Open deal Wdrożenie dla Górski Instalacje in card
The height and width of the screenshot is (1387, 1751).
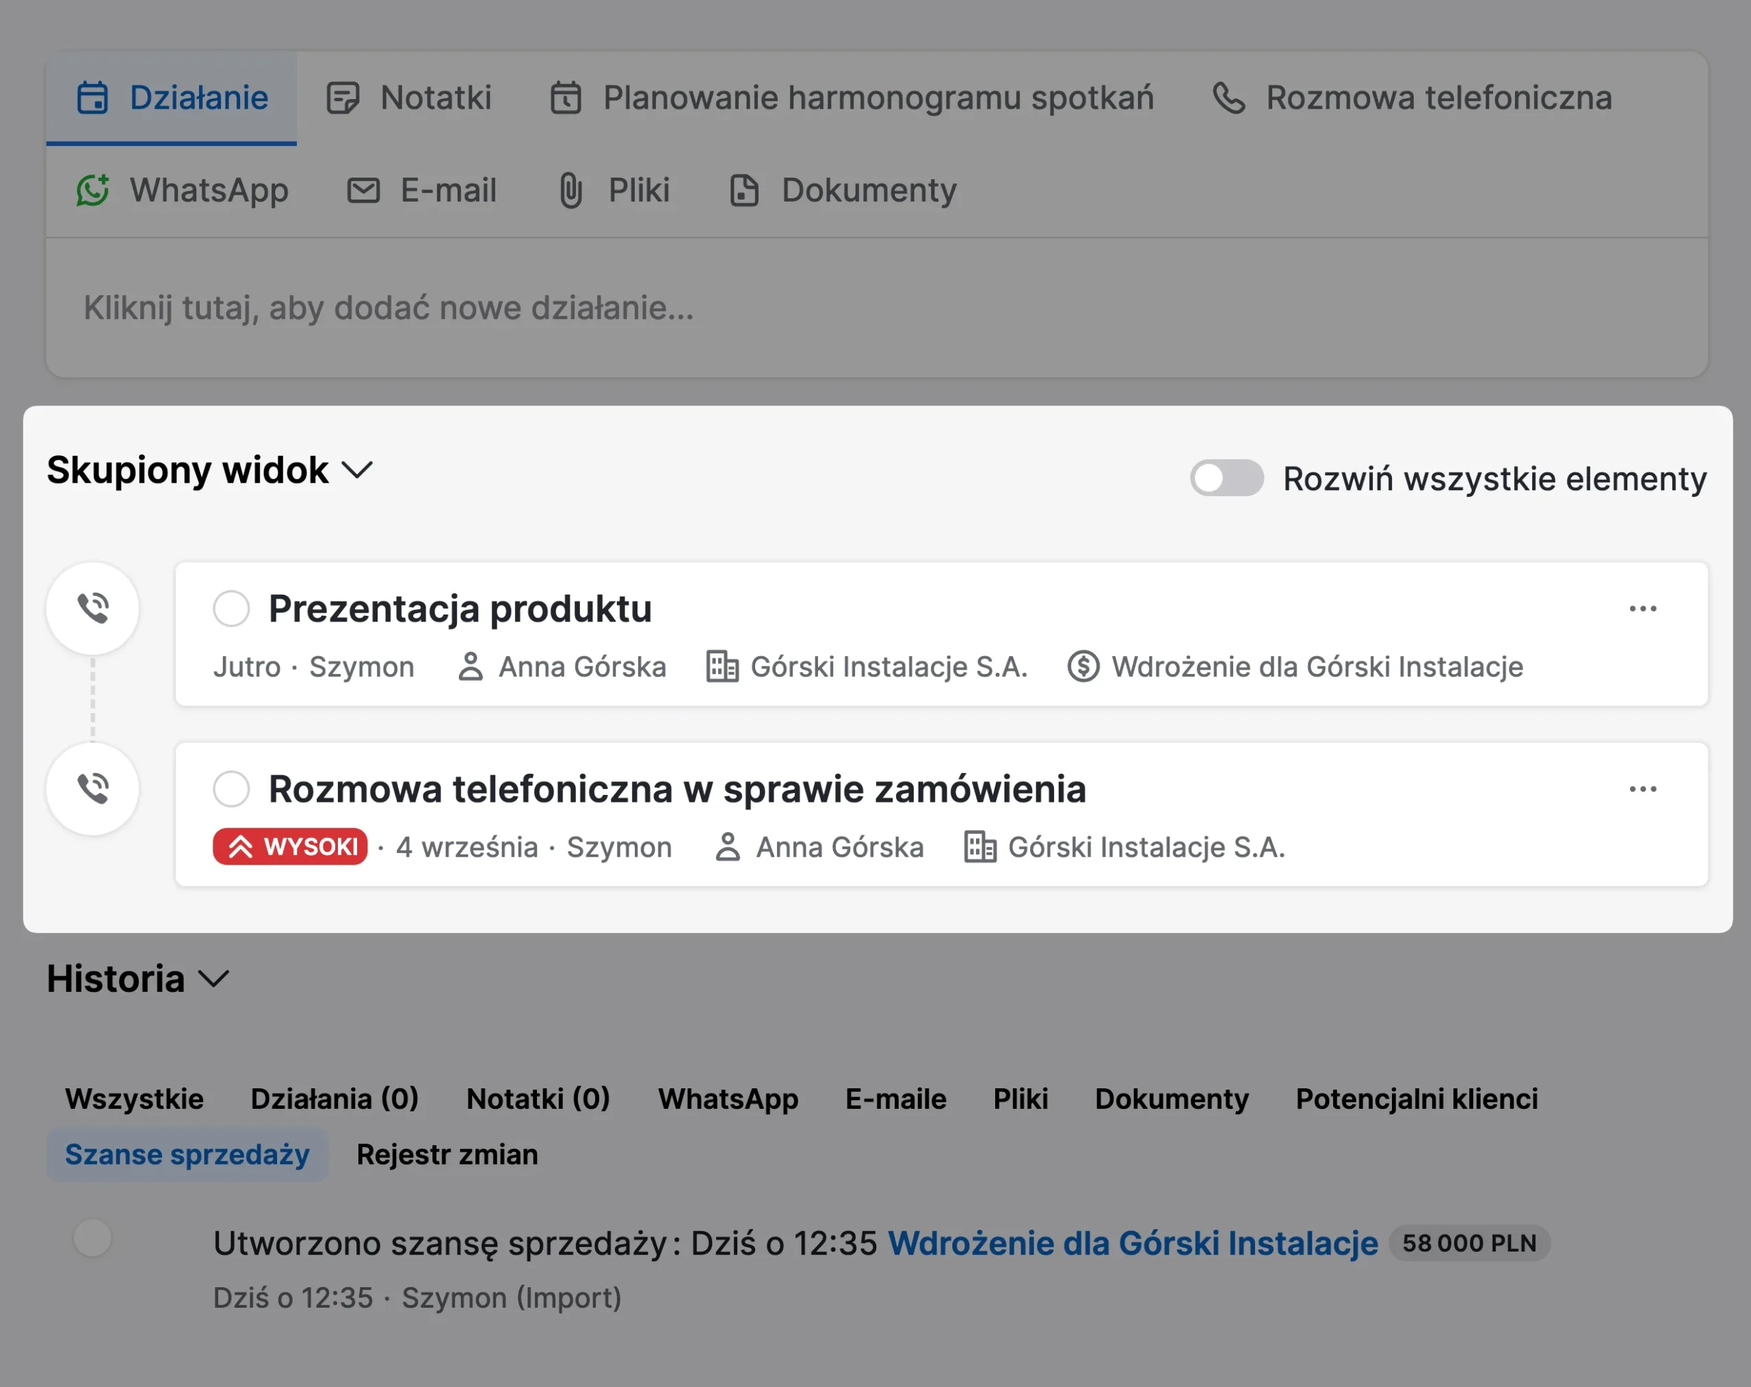[x=1317, y=666]
